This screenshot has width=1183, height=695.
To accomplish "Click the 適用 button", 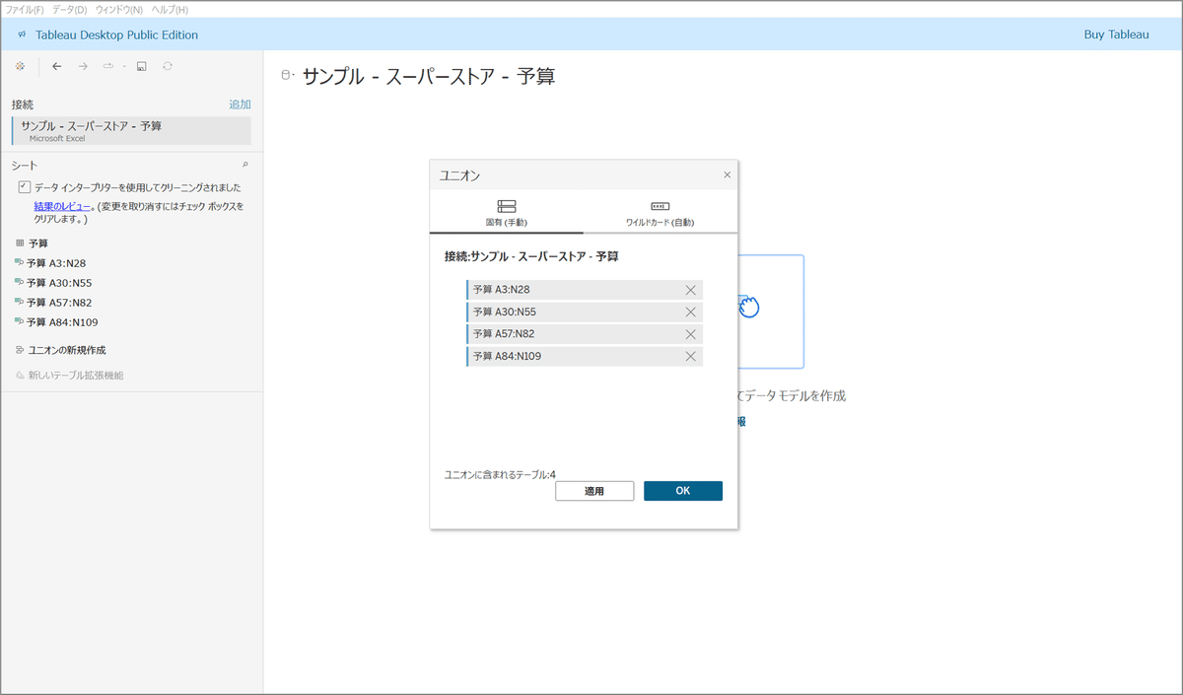I will point(594,491).
